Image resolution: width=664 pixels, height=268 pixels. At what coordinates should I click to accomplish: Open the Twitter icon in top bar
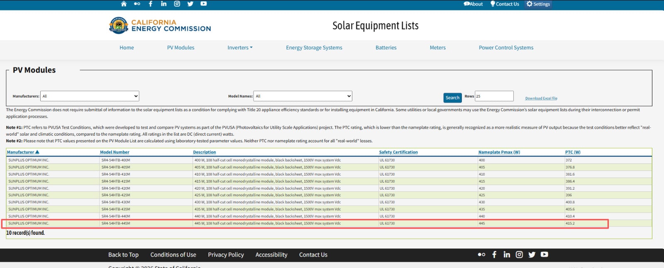(x=190, y=4)
